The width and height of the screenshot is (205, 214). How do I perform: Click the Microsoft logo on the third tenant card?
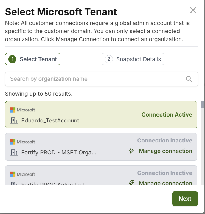tap(22, 174)
